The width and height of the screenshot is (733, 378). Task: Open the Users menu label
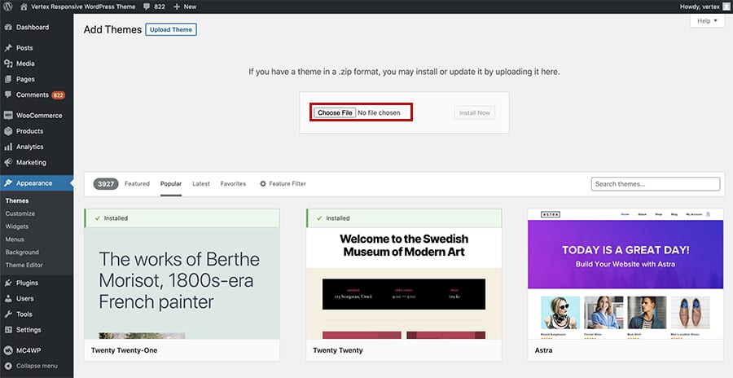pos(24,298)
